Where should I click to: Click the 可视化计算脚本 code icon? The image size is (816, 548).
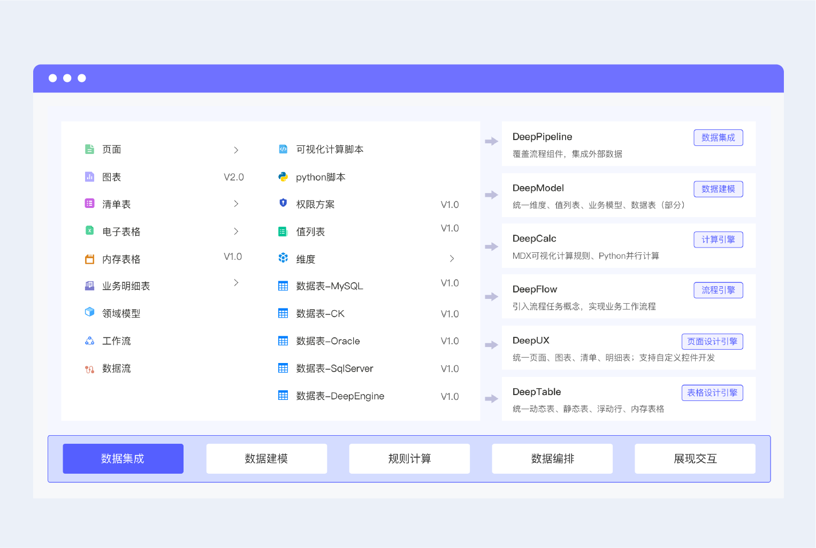coord(283,149)
